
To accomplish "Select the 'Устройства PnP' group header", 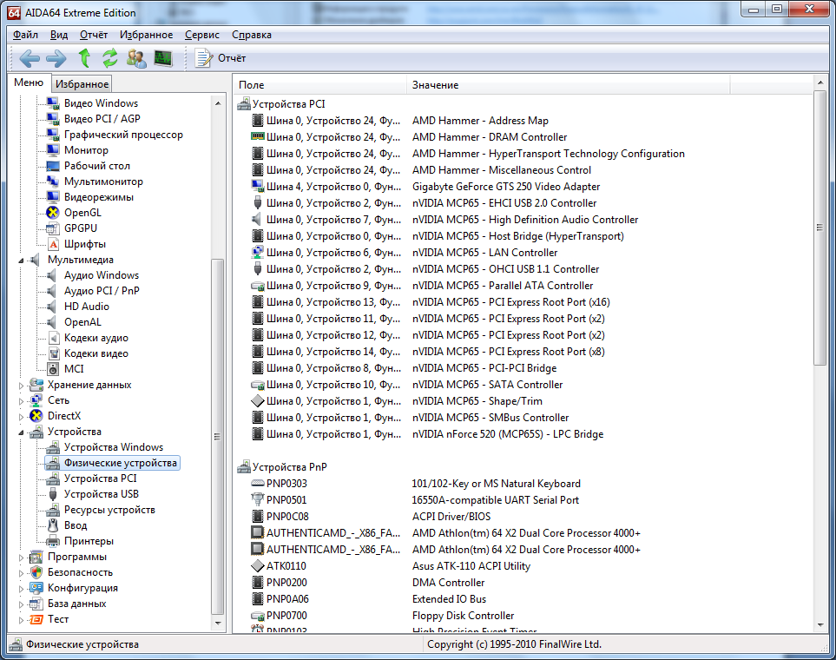I will click(x=289, y=467).
